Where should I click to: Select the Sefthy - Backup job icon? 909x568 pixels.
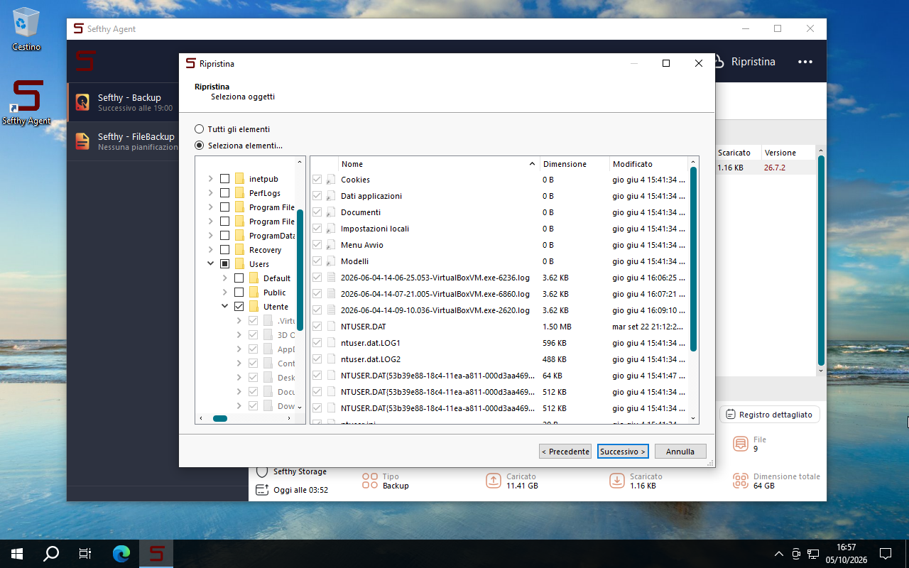(x=82, y=102)
